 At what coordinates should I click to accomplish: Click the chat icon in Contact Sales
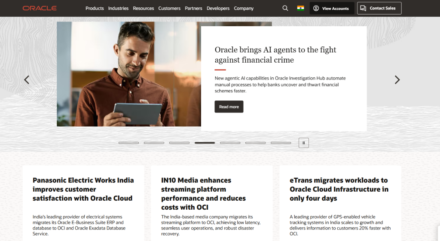[x=363, y=8]
